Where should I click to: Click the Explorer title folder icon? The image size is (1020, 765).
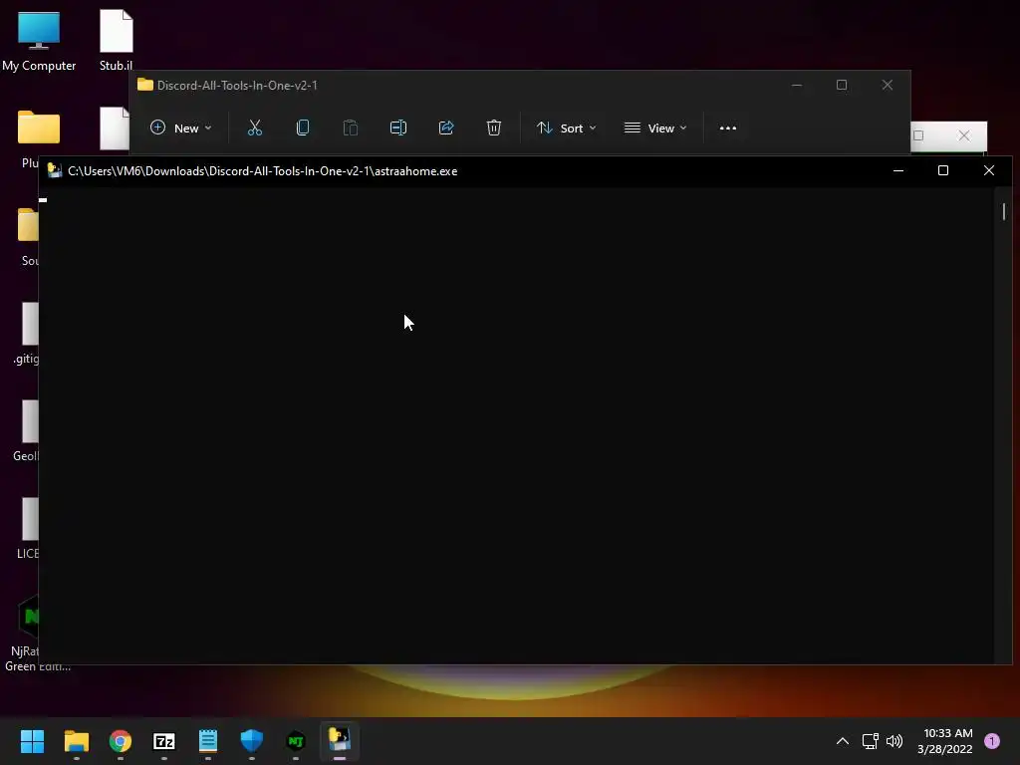tap(145, 86)
